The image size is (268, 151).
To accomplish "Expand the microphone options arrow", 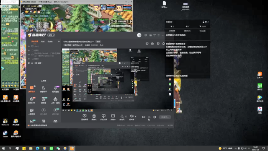I will (126, 117).
